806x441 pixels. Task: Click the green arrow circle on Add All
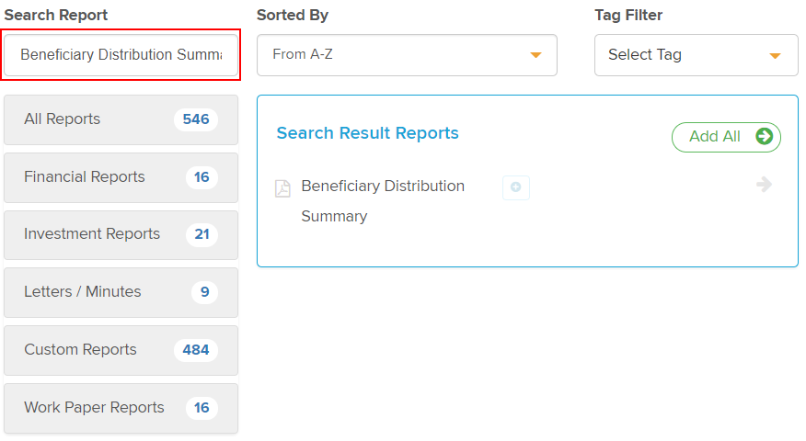point(764,137)
